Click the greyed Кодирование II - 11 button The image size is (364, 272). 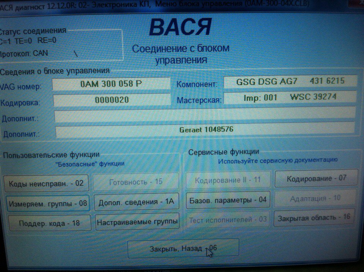[x=228, y=180]
